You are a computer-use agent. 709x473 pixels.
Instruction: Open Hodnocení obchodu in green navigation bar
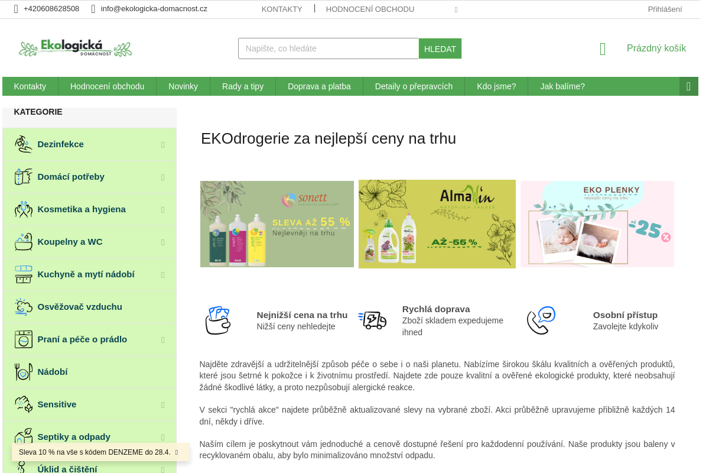(x=107, y=86)
